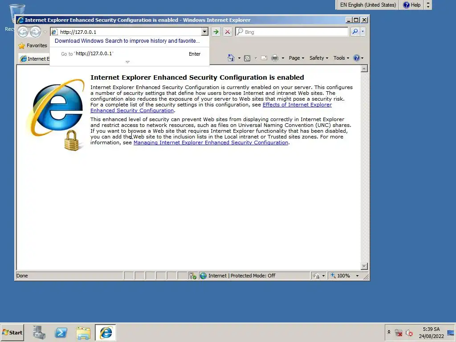Click the Read Mail envelope icon

click(x=264, y=58)
